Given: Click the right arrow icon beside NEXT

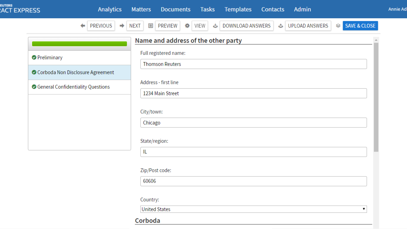Looking at the screenshot, I should pos(122,26).
